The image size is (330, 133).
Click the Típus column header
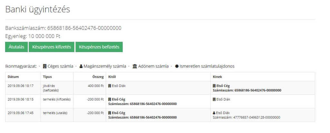[x=47, y=77]
